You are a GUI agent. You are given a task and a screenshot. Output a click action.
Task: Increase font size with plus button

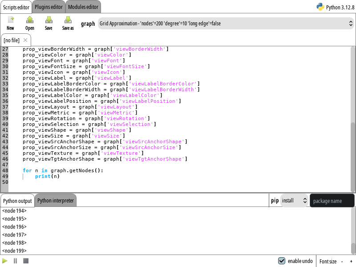point(351,261)
